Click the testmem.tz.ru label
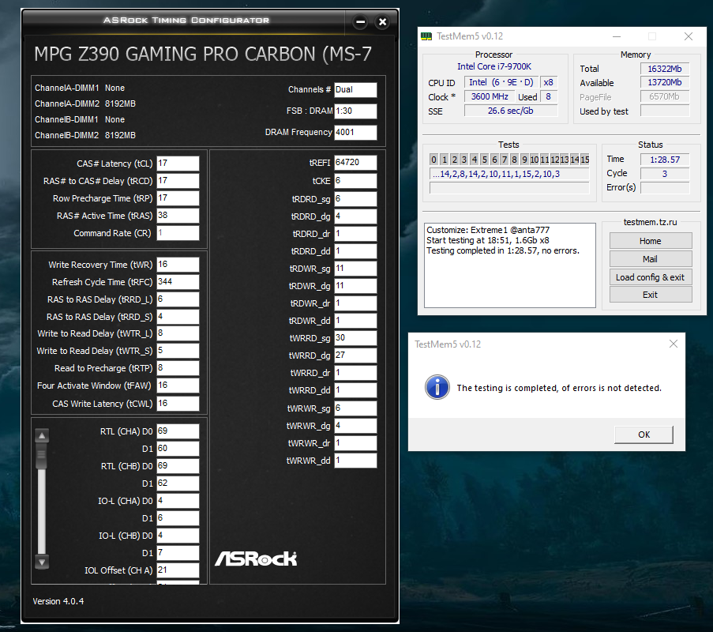 [651, 222]
